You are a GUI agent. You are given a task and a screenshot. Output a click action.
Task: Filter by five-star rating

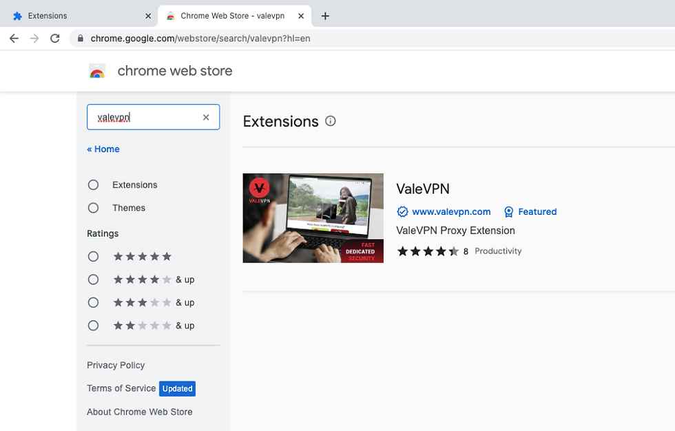[x=93, y=257]
